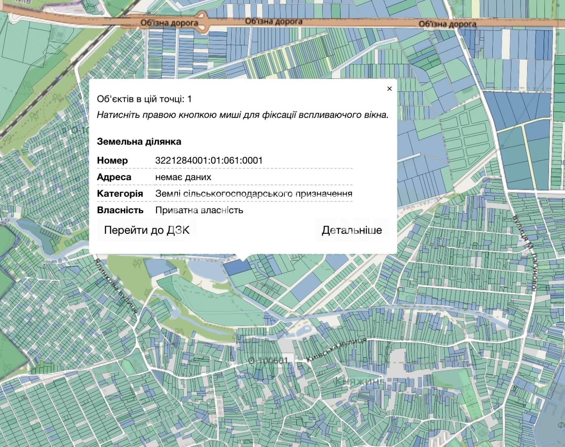Click the middle Об'їзна дорога road label

pos(274,21)
